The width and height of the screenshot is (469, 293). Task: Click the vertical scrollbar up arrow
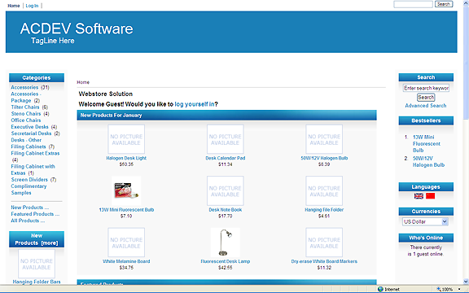[x=466, y=2]
